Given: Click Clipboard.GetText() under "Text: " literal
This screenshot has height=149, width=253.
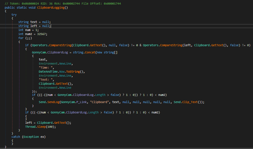Looking at the screenshot, I should click(55, 84).
